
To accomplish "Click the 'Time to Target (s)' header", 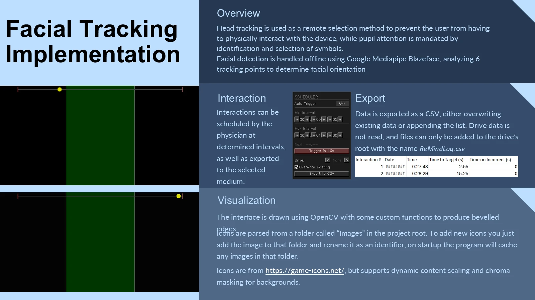I will pyautogui.click(x=446, y=160).
